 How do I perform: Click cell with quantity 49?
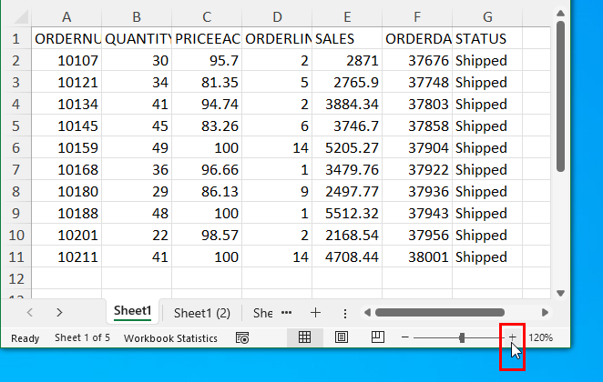click(137, 148)
